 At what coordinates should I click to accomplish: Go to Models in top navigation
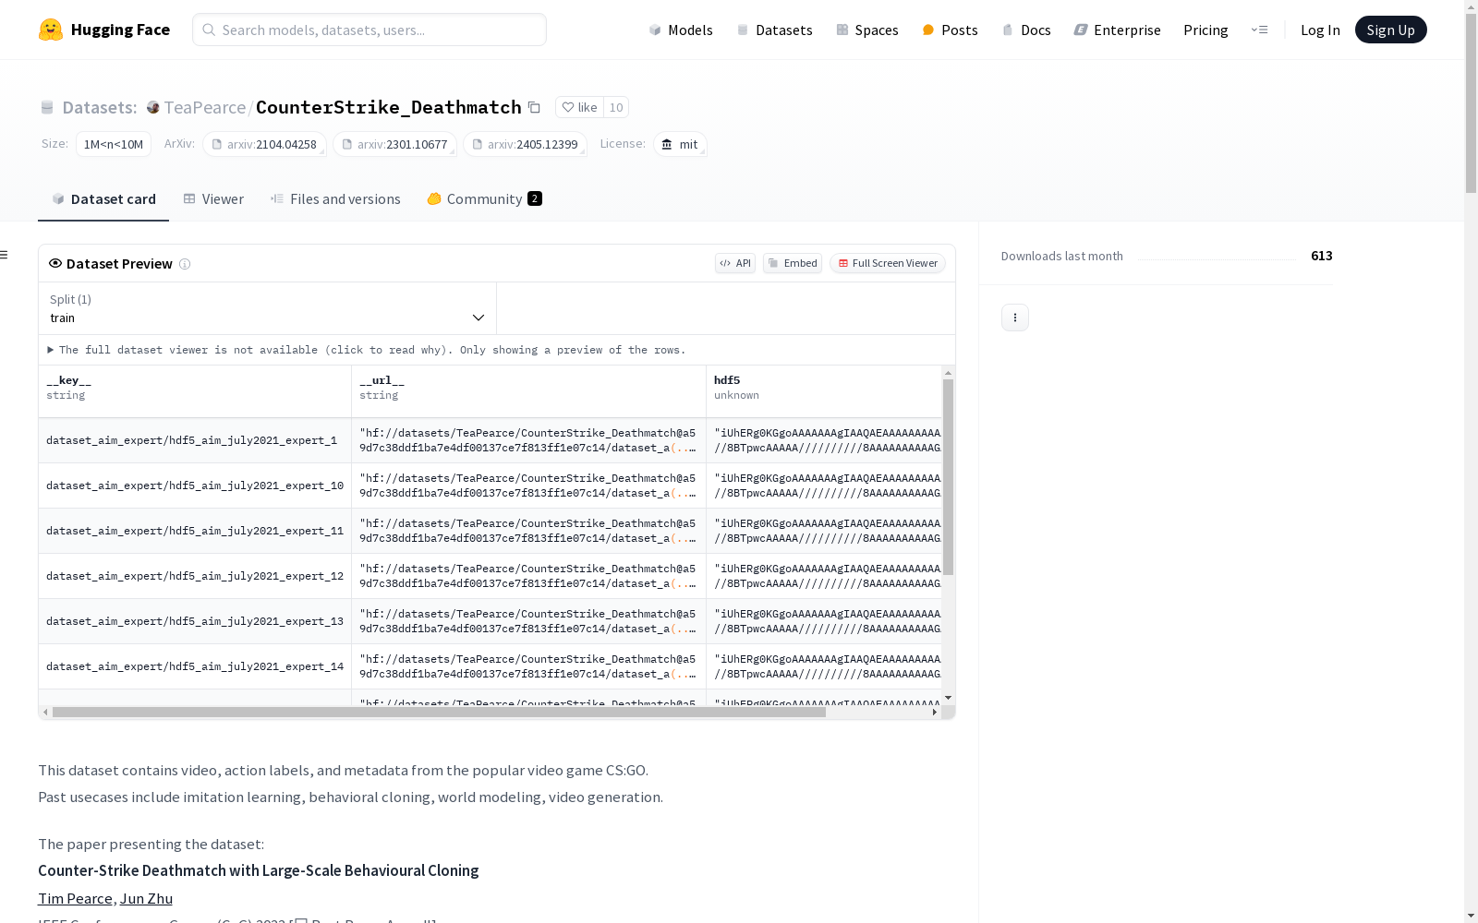coord(681,30)
